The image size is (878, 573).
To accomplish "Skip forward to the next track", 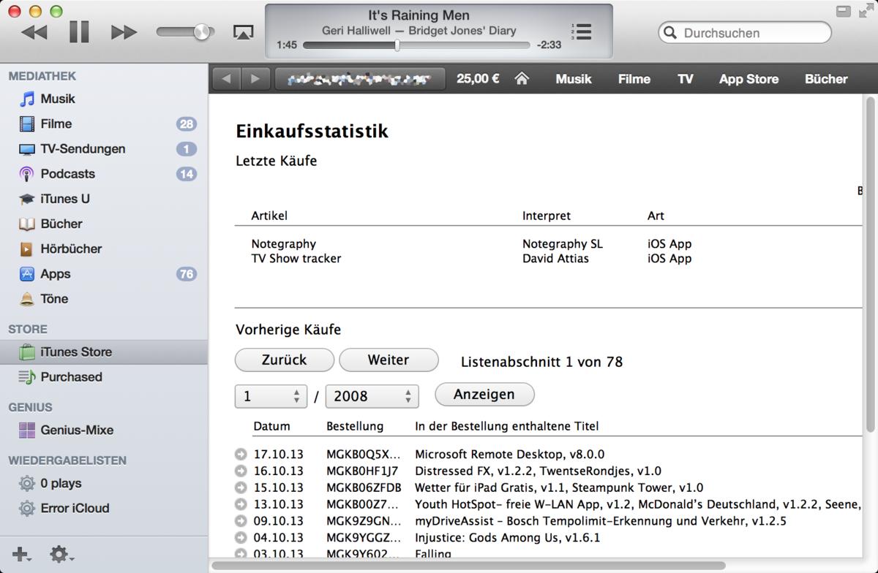I will [x=124, y=32].
